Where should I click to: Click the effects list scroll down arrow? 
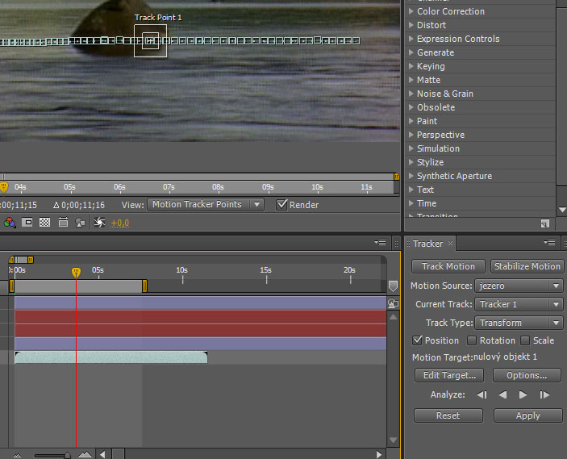[x=562, y=210]
